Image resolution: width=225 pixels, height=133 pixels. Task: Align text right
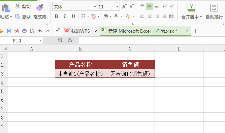click(157, 16)
